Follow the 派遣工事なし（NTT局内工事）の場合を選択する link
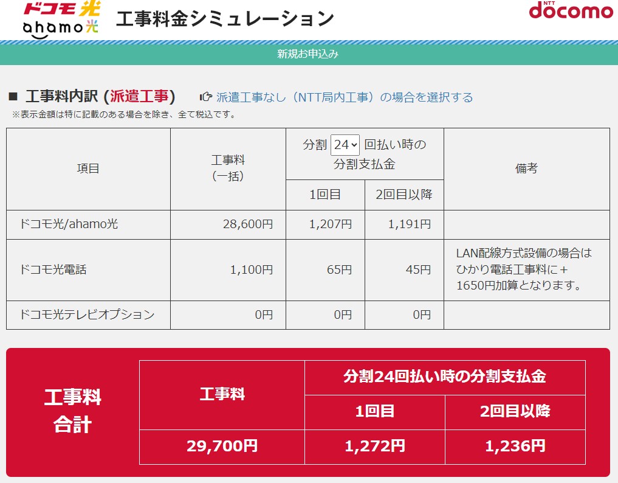The height and width of the screenshot is (483, 618). (345, 97)
